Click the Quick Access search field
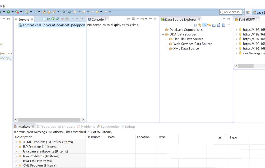Image resolution: width=265 pixels, height=168 pixels. pyautogui.click(x=231, y=12)
